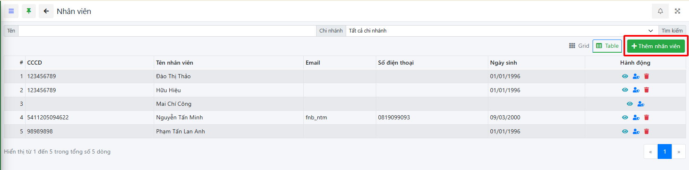
Task: Delete employee Phạm Tấn Lan Anh
Action: pos(647,131)
